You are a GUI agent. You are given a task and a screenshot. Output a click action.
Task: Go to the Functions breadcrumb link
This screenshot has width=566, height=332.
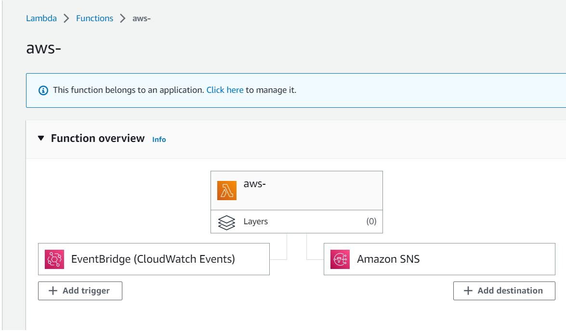click(94, 18)
